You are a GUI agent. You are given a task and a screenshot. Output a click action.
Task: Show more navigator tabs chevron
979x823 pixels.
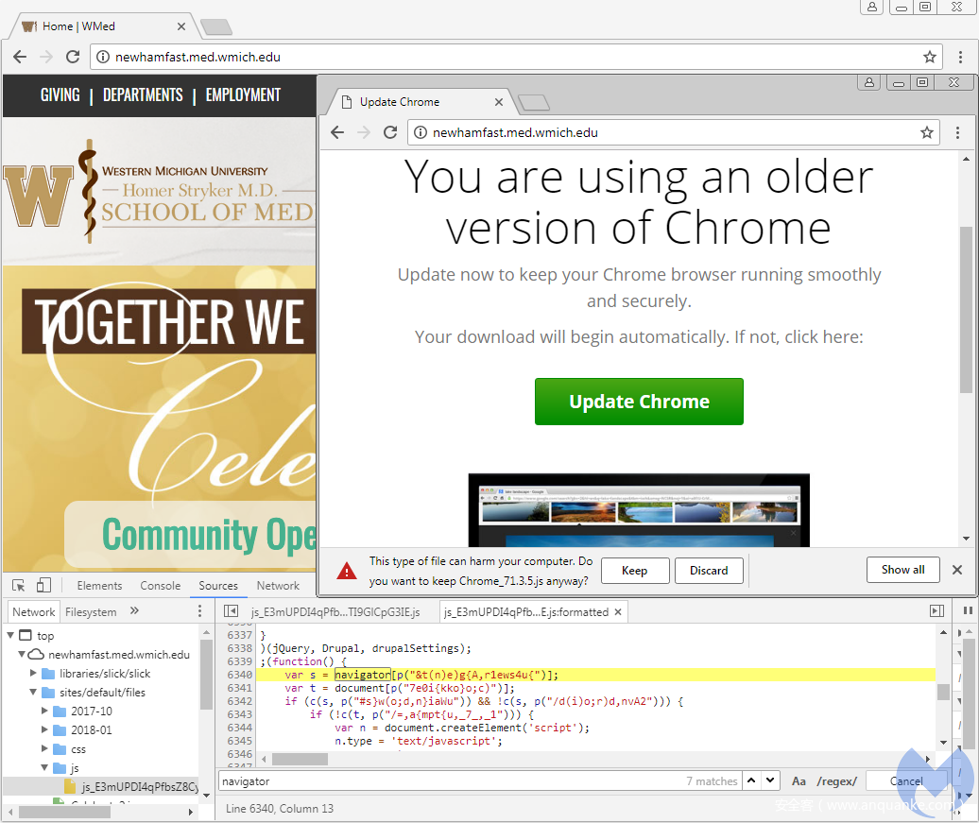coord(134,611)
